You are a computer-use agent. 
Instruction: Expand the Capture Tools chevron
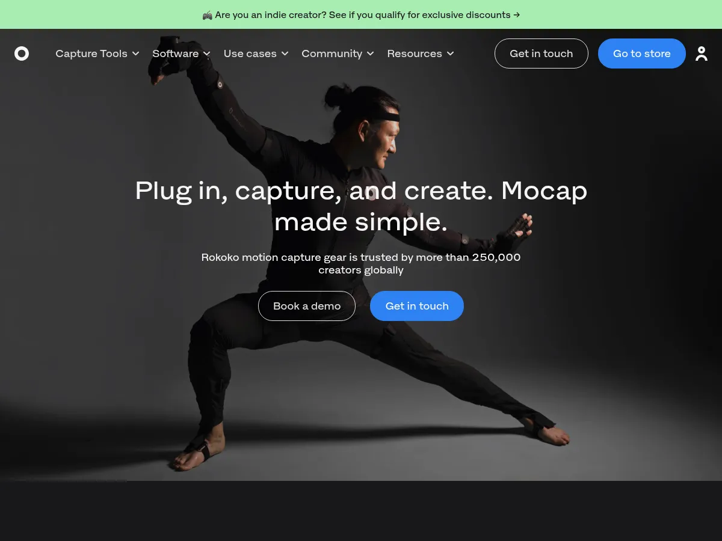136,53
